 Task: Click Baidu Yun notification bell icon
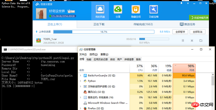pyautogui.click(x=181, y=3)
